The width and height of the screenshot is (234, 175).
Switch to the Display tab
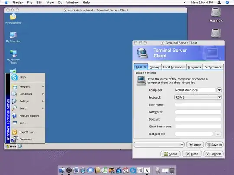pos(155,67)
